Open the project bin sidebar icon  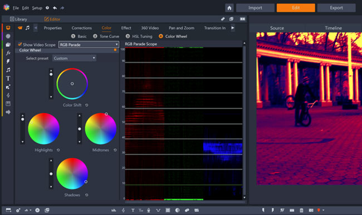(x=8, y=44)
